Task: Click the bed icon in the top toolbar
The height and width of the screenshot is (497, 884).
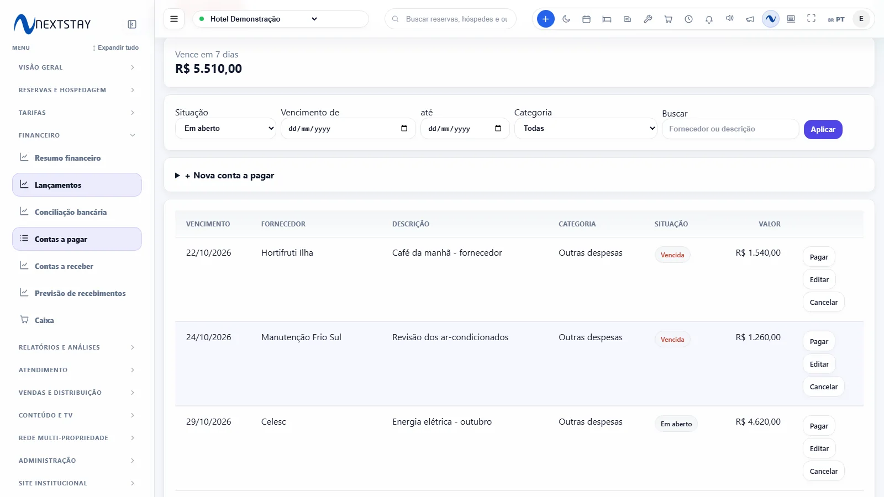Action: [x=607, y=19]
